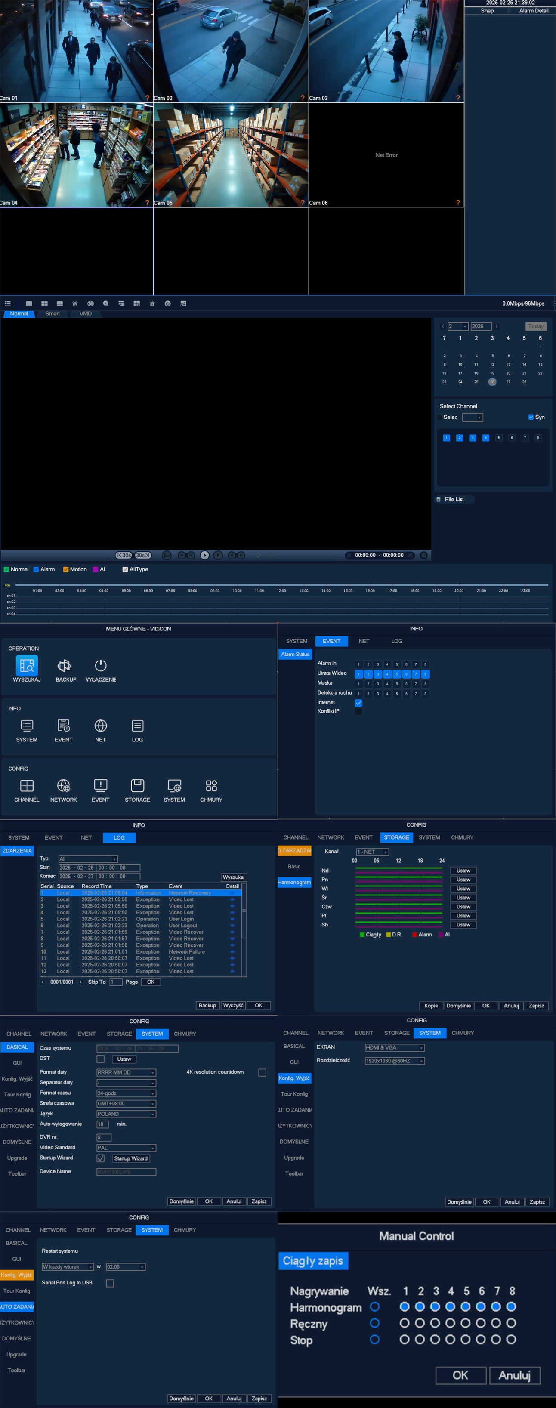Open the CHANNEL config icon
This screenshot has width=556, height=1408.
(x=26, y=786)
